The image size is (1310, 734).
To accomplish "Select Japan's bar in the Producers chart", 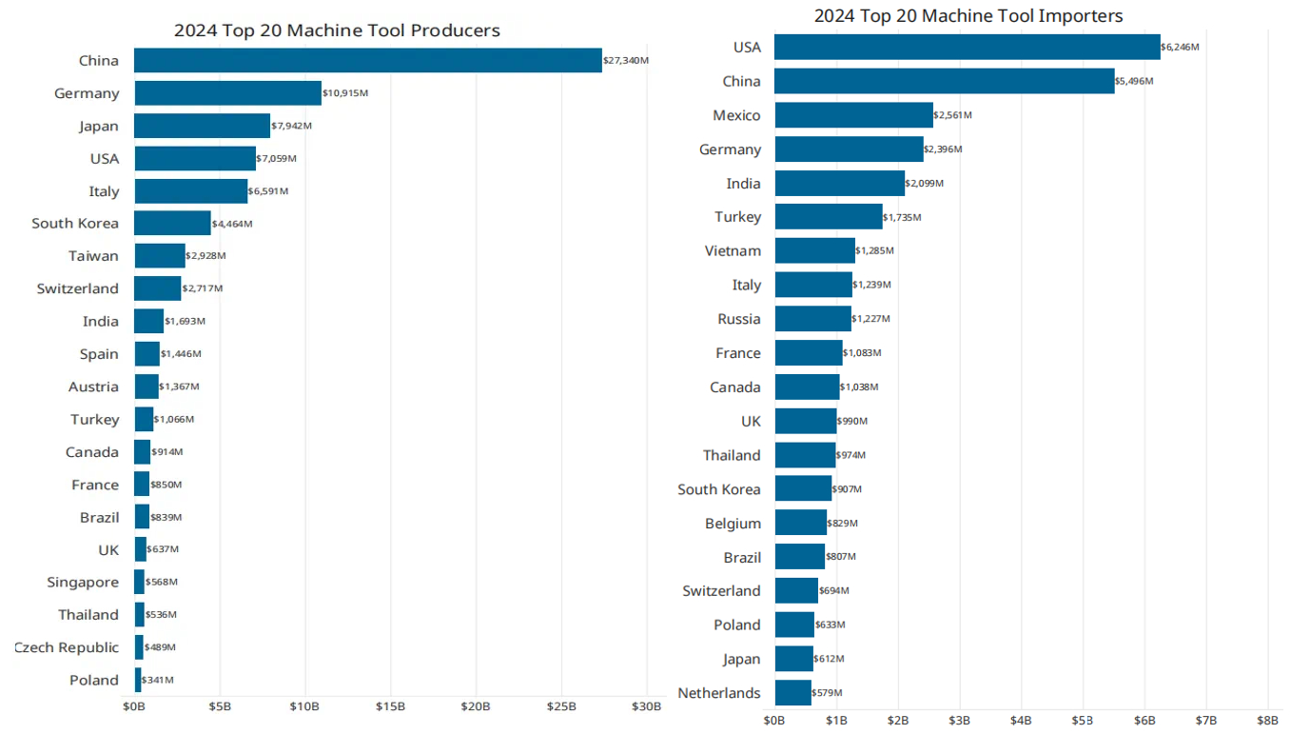I will pyautogui.click(x=203, y=126).
